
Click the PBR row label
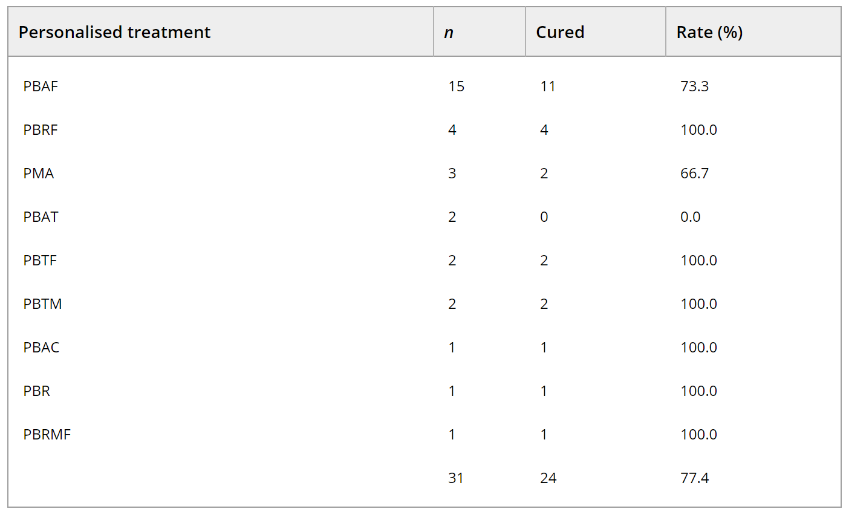tap(37, 391)
